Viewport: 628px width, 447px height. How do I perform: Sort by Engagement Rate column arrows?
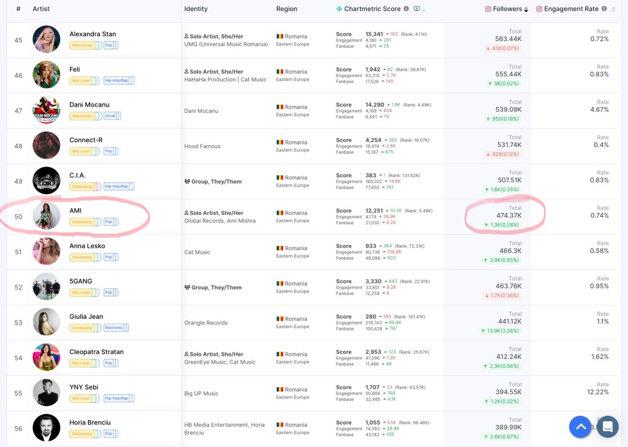[x=613, y=9]
